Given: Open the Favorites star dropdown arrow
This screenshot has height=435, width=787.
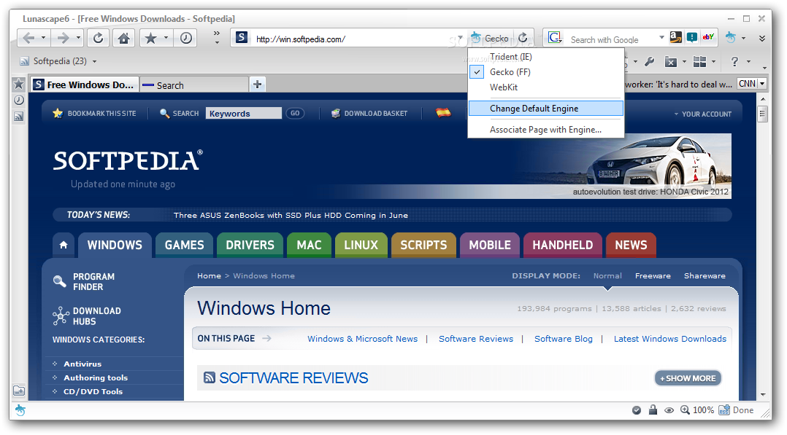Looking at the screenshot, I should click(x=166, y=38).
